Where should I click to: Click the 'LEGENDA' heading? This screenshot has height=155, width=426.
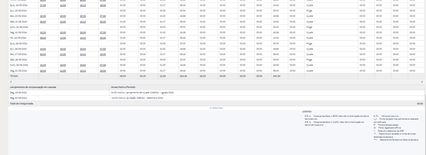pyautogui.click(x=307, y=112)
